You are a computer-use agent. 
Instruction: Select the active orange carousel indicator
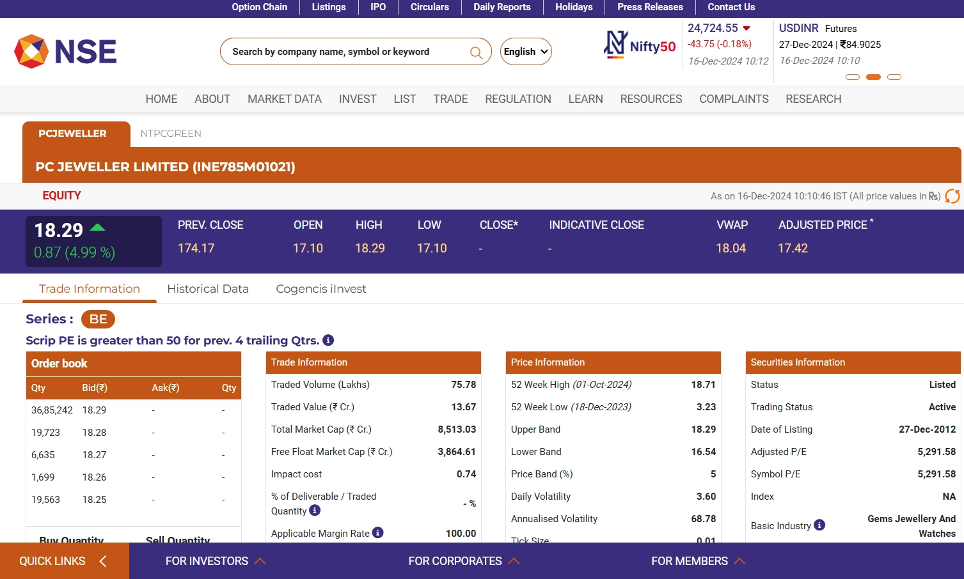873,77
